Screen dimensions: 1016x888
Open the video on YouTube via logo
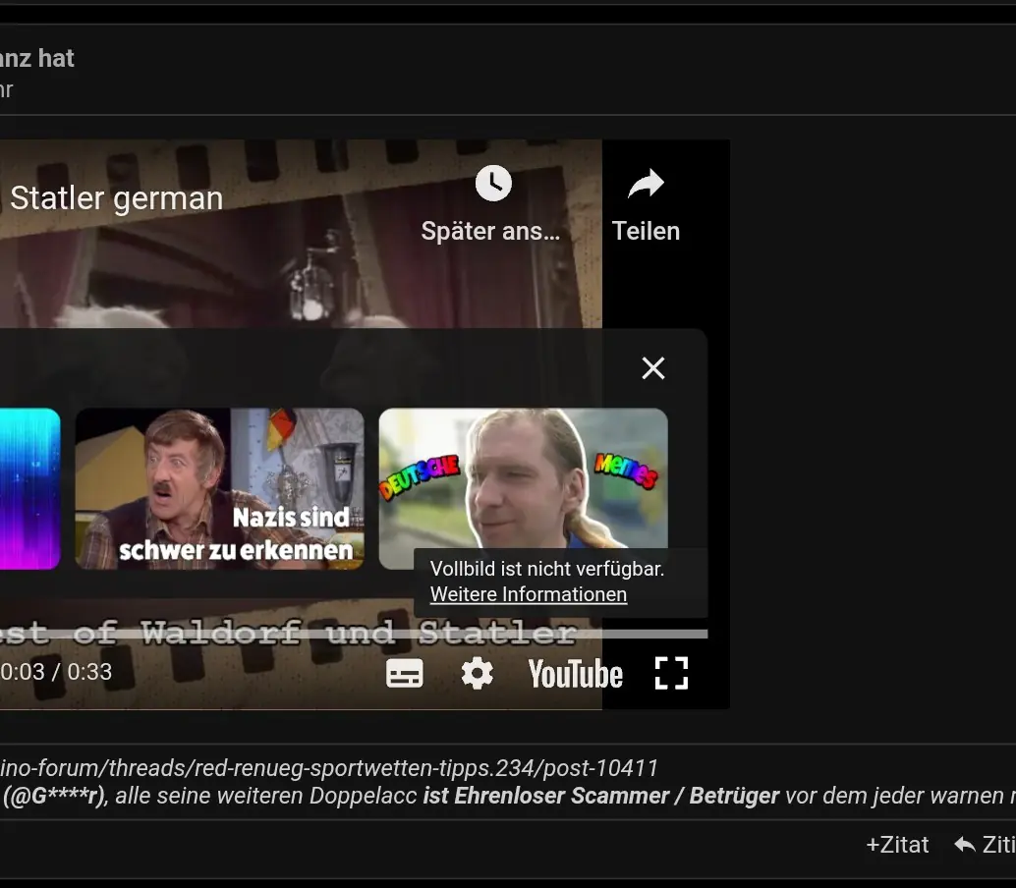[576, 674]
